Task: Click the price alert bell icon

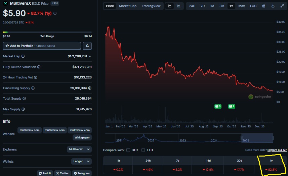Action: coord(87,46)
